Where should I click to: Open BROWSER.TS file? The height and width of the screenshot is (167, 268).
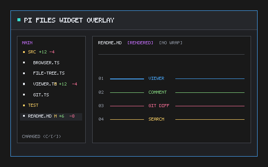pos(46,63)
